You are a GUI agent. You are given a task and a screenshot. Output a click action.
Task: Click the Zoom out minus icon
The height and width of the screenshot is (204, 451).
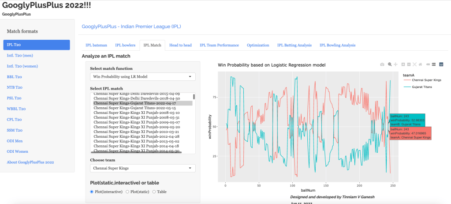click(409, 64)
